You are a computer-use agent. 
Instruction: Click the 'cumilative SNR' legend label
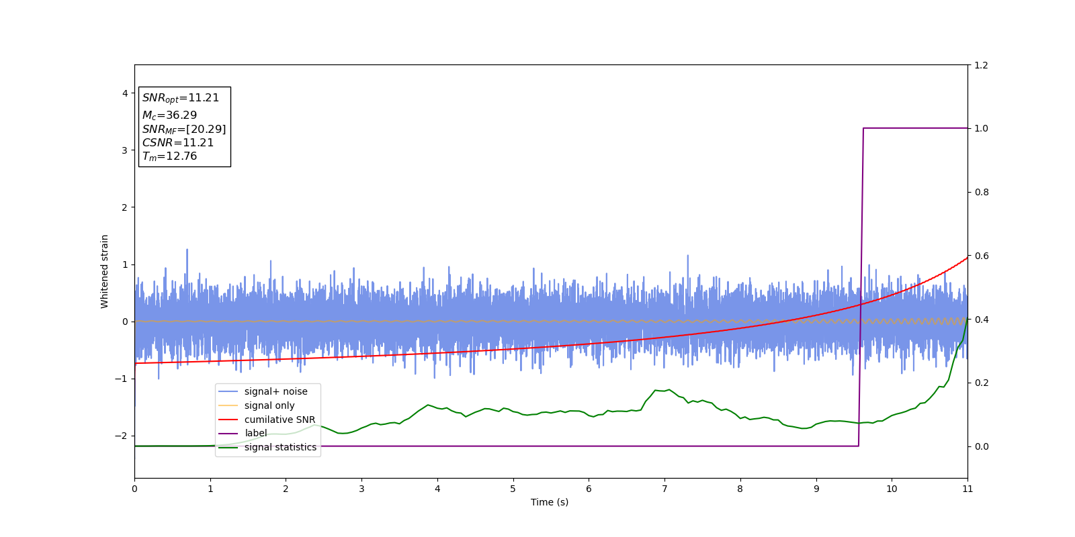[x=279, y=420]
